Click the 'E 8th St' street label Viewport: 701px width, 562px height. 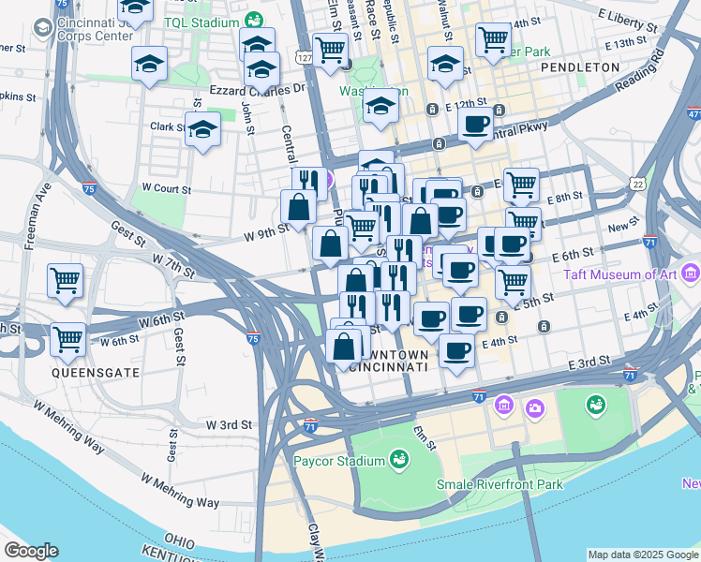pyautogui.click(x=565, y=198)
